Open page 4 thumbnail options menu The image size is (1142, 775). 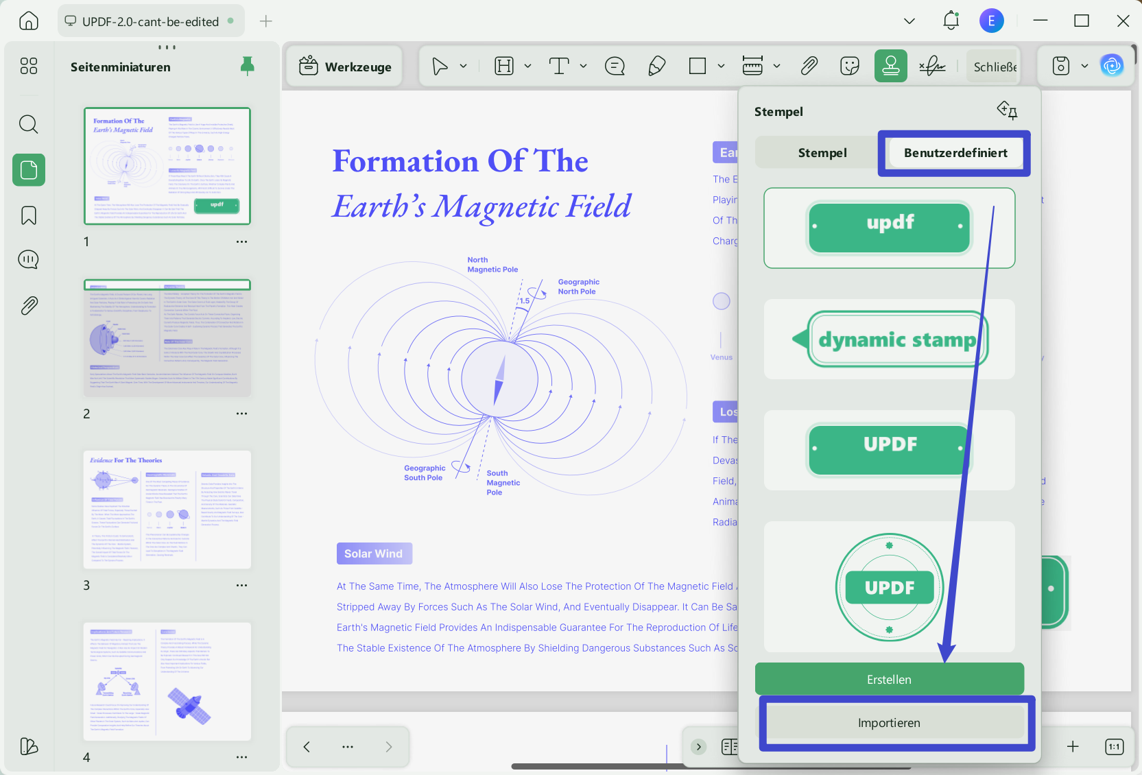pyautogui.click(x=241, y=757)
